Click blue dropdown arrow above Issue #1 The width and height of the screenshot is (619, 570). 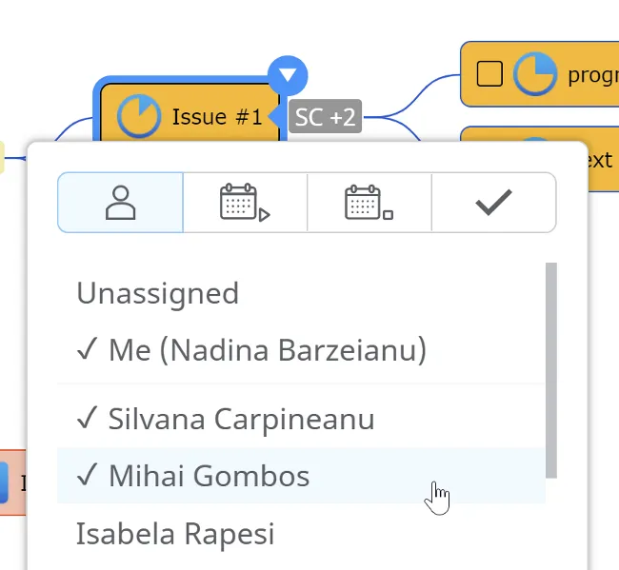[x=288, y=73]
